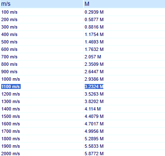Click the value 5.2895 M
This screenshot has height=156, width=165.
pyautogui.click(x=94, y=139)
